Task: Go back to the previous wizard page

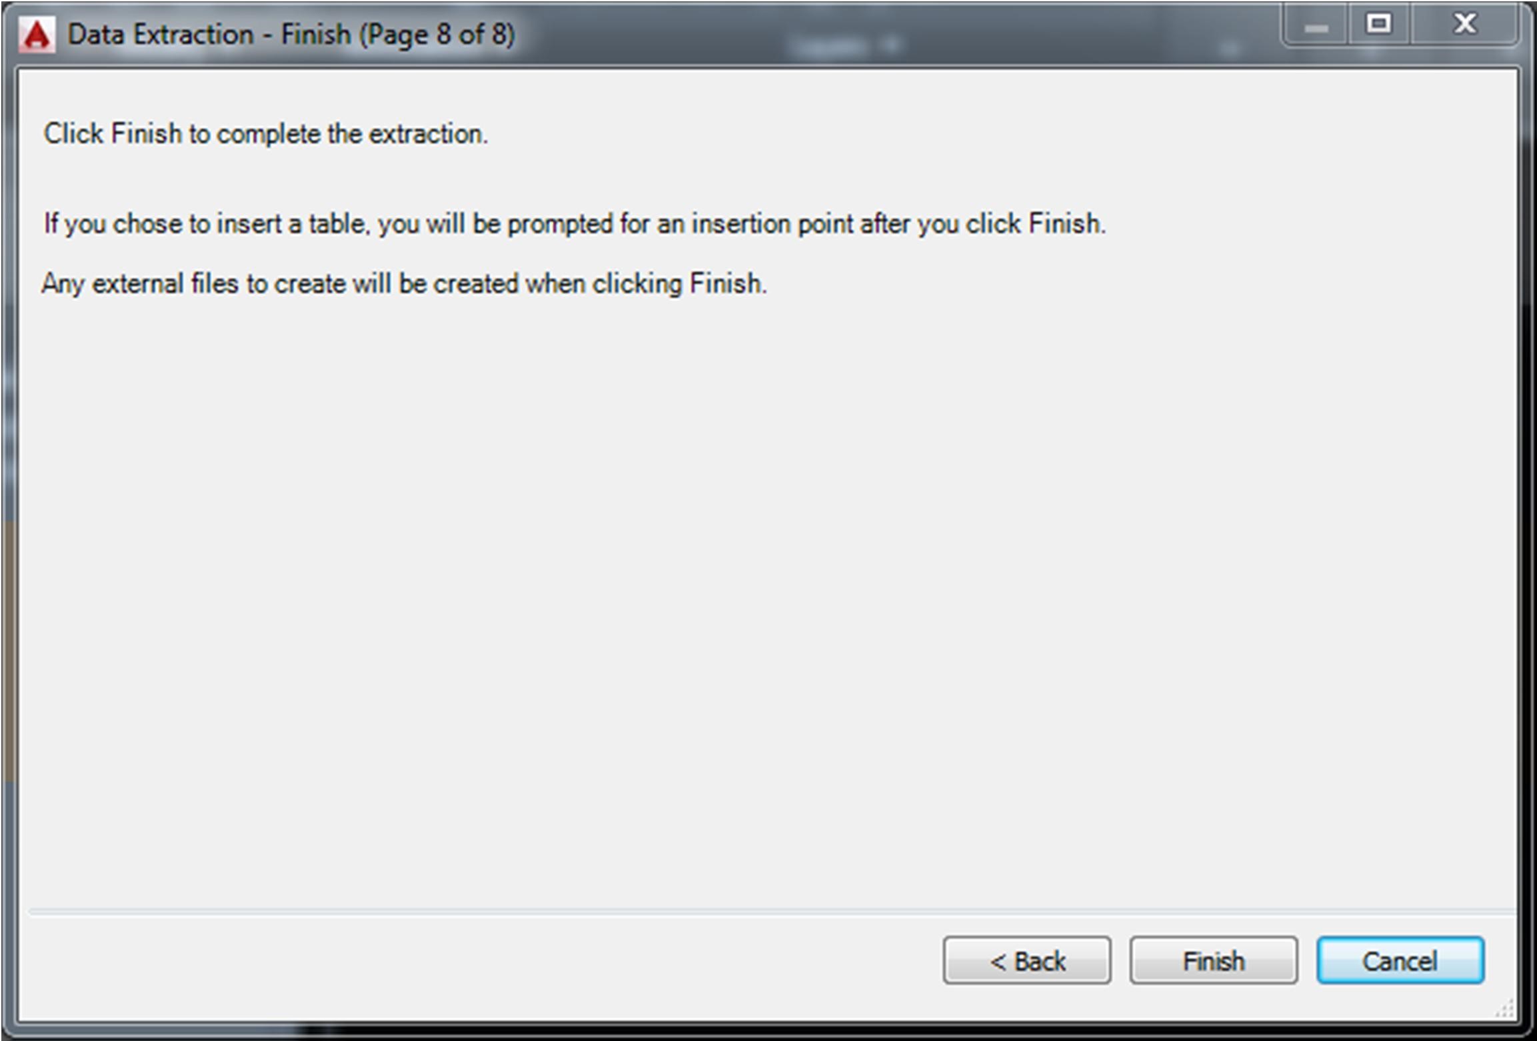Action: [1026, 960]
